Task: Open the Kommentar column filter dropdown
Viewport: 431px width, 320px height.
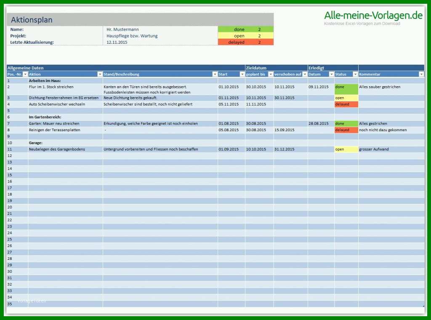Action: (x=421, y=74)
